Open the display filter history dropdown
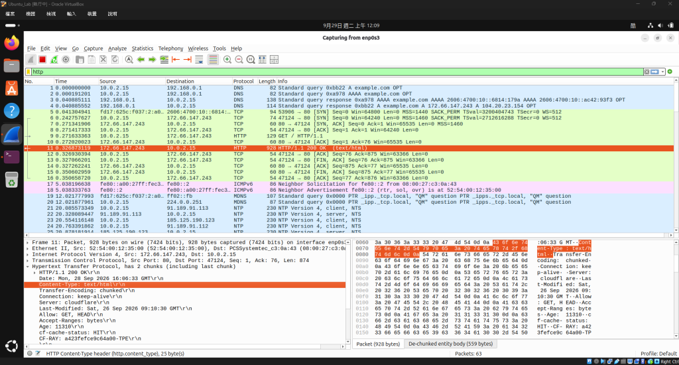679x365 pixels. point(662,72)
